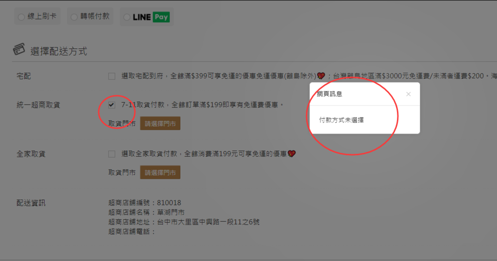
Task: Open 請選擇門市 under 統一超商取貨
Action: click(x=160, y=123)
